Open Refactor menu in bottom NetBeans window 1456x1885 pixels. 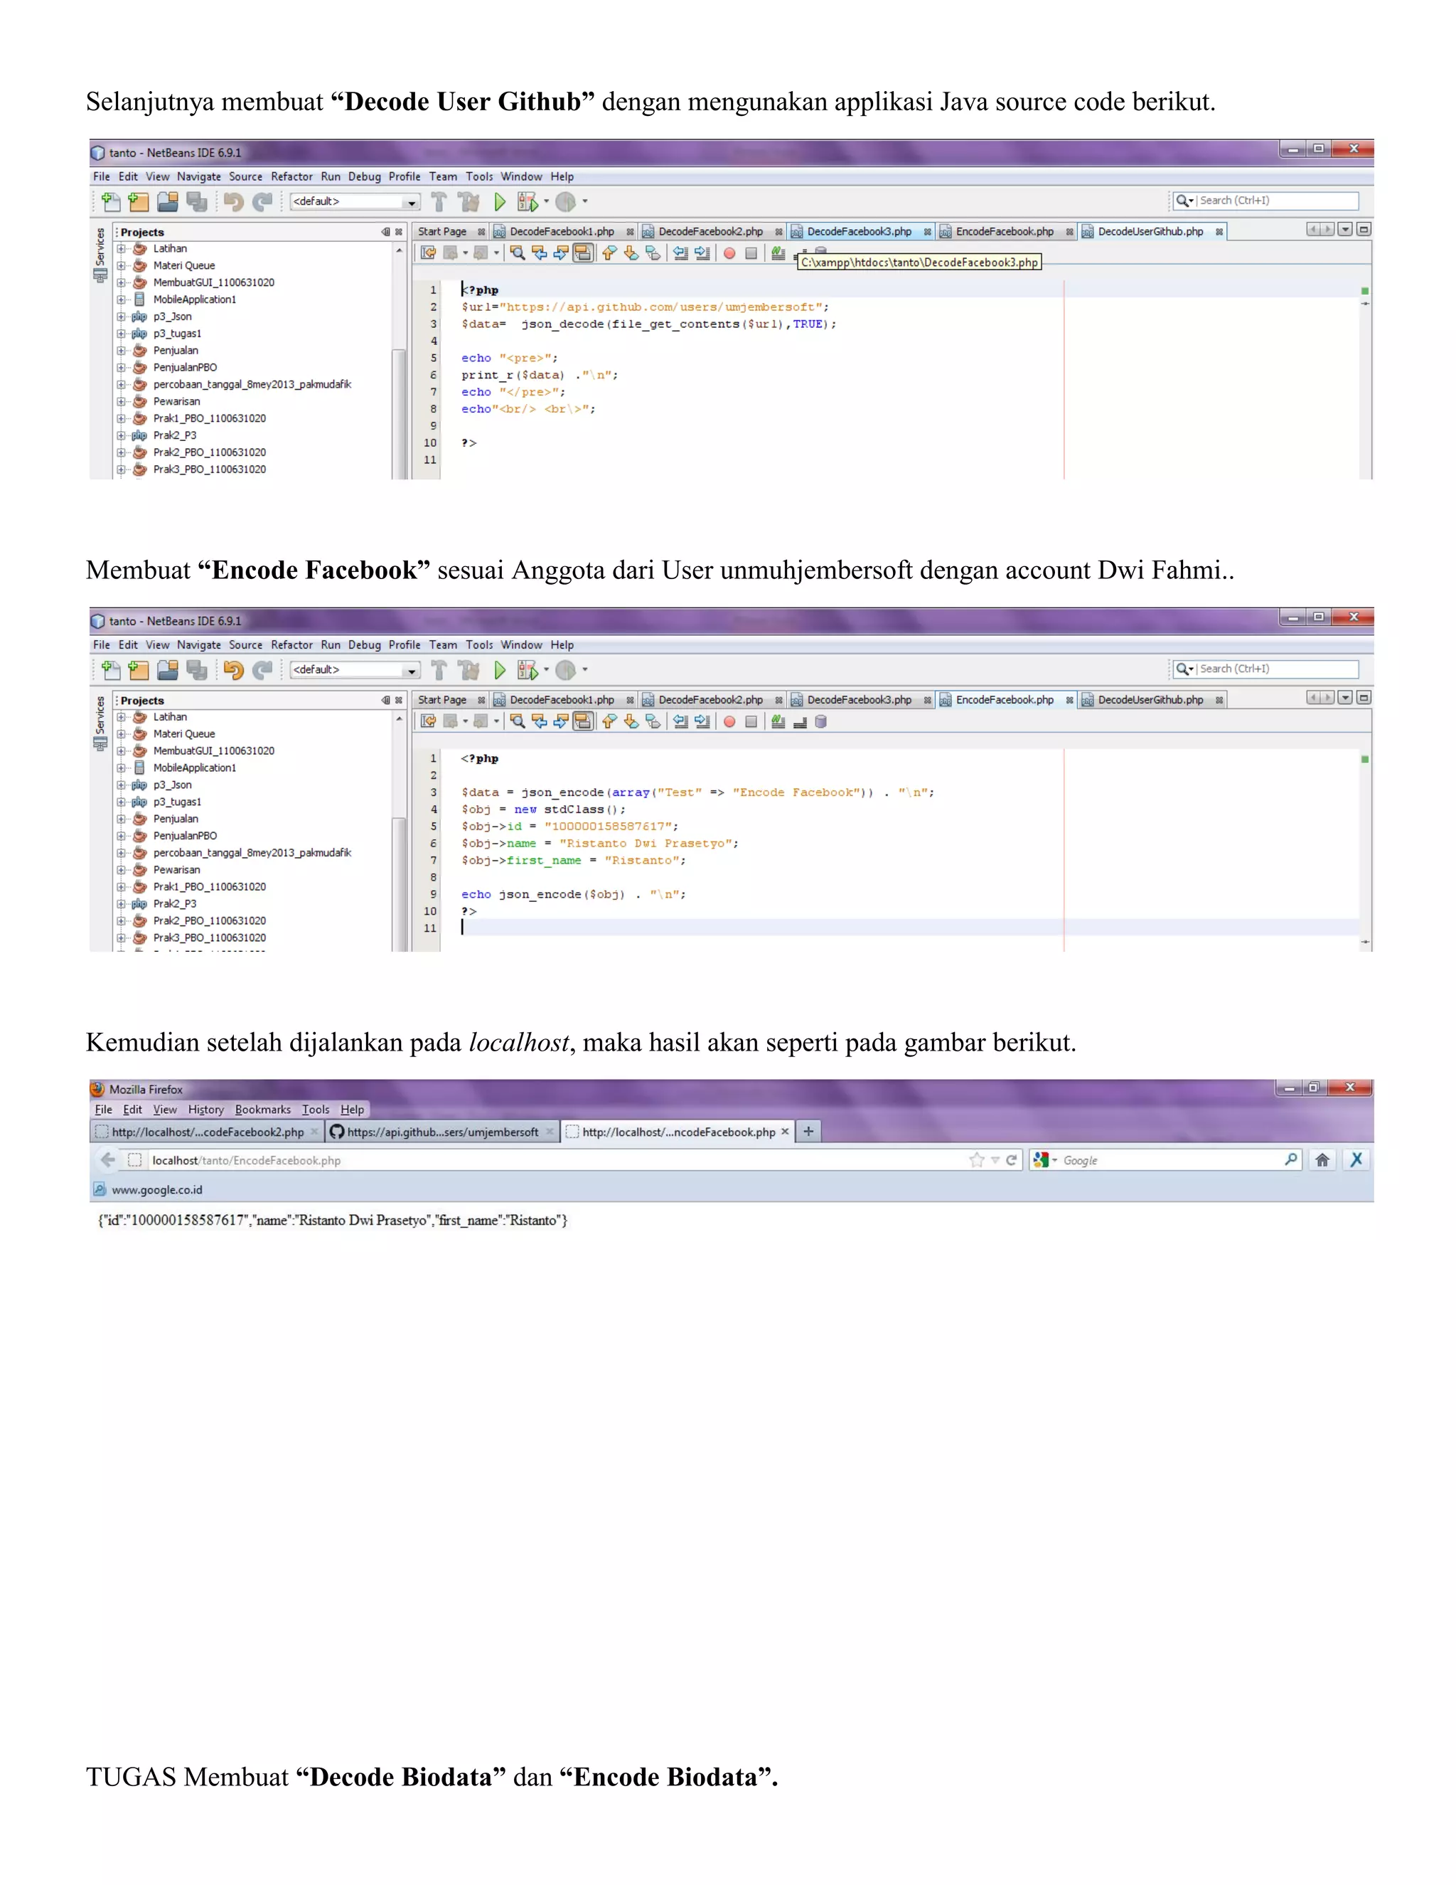tap(291, 644)
